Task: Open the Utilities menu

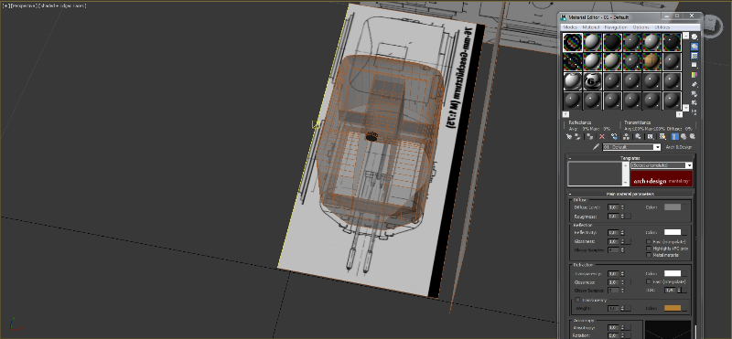Action: coord(662,27)
